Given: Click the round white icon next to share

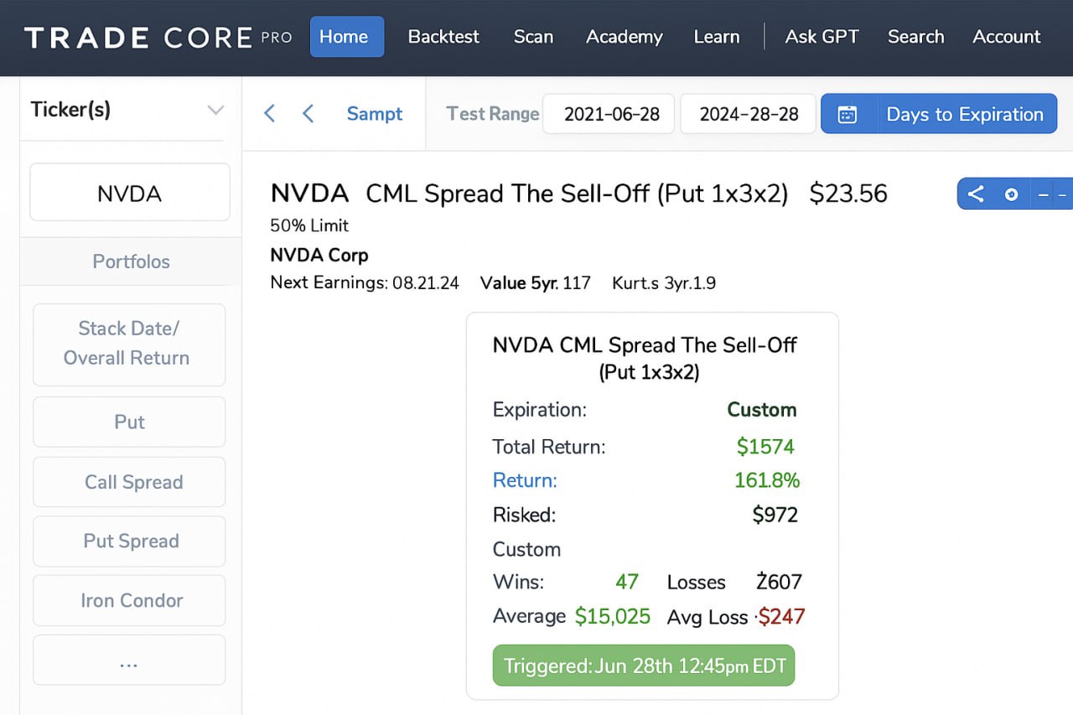Looking at the screenshot, I should click(x=1011, y=194).
